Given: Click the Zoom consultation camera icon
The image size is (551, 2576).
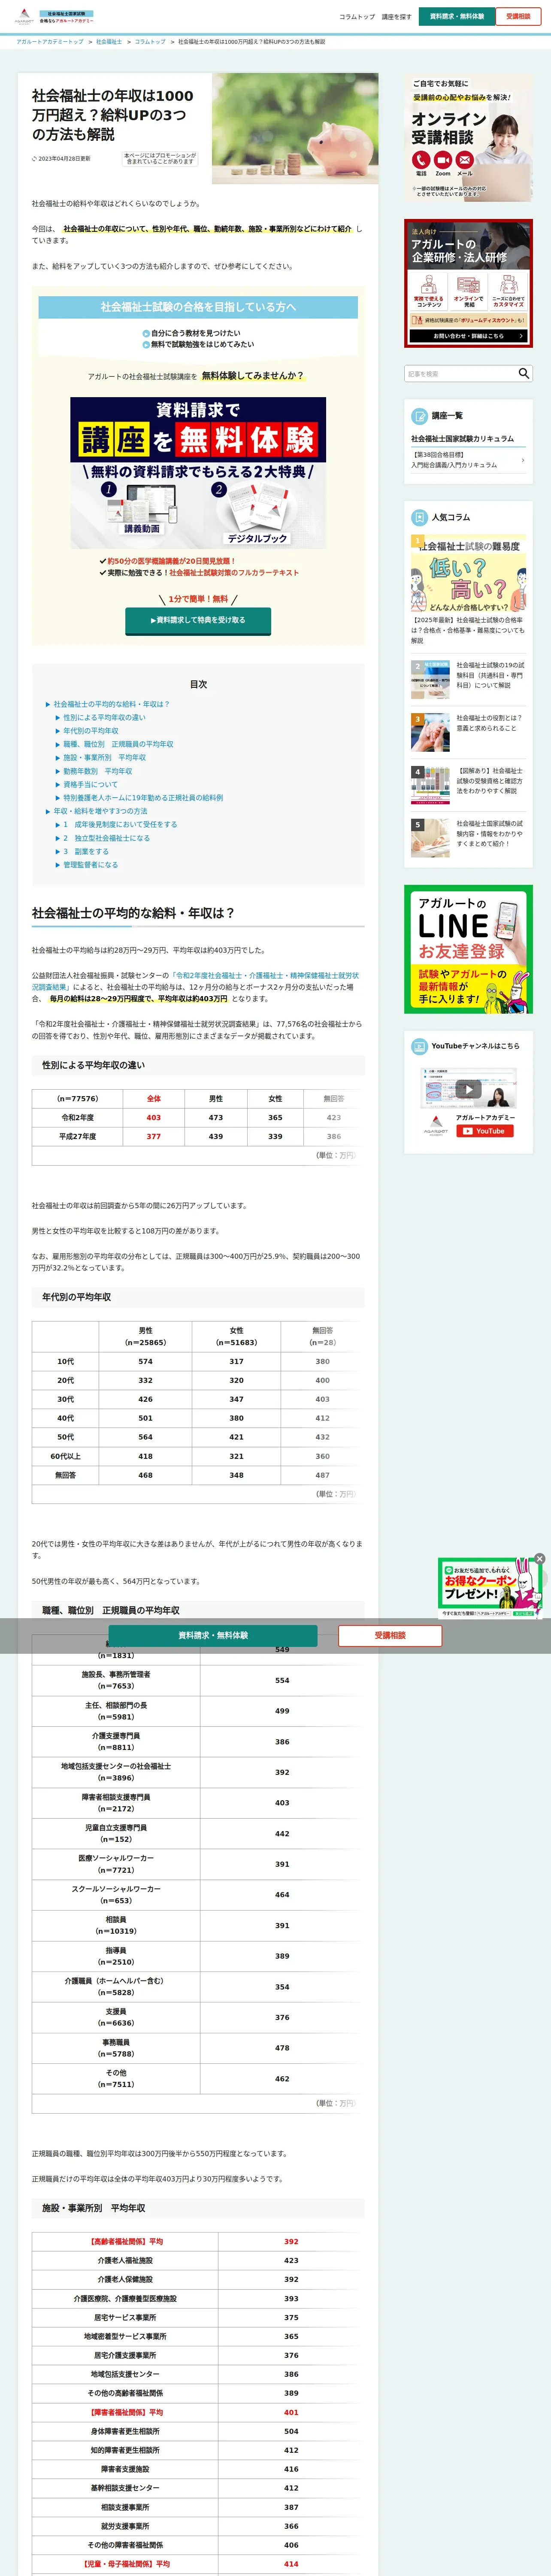Looking at the screenshot, I should click(x=443, y=160).
